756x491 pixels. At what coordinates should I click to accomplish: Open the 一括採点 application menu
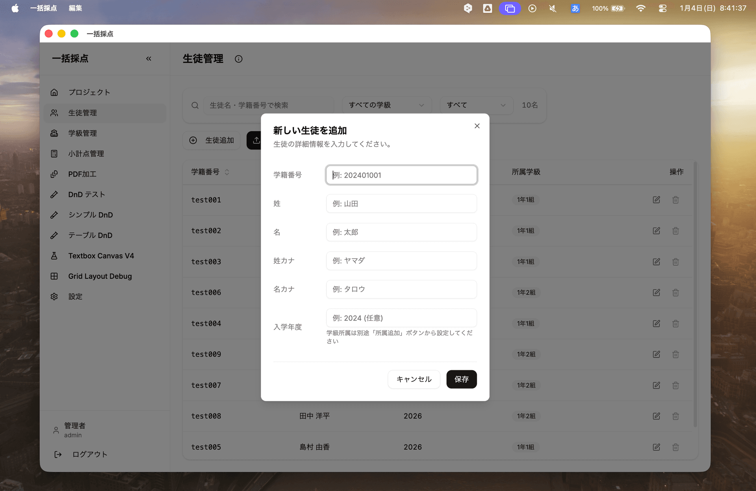[43, 8]
